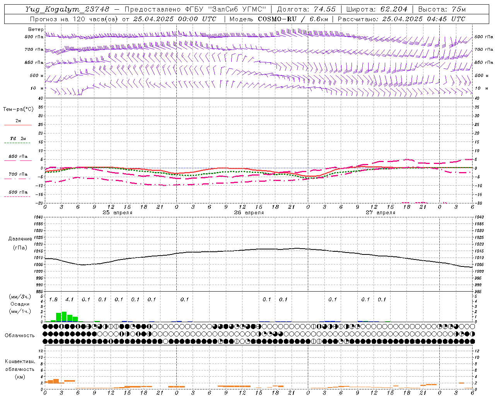The image size is (495, 396).
Task: Click the Td 2м dew point legend entry
Action: pyautogui.click(x=18, y=140)
